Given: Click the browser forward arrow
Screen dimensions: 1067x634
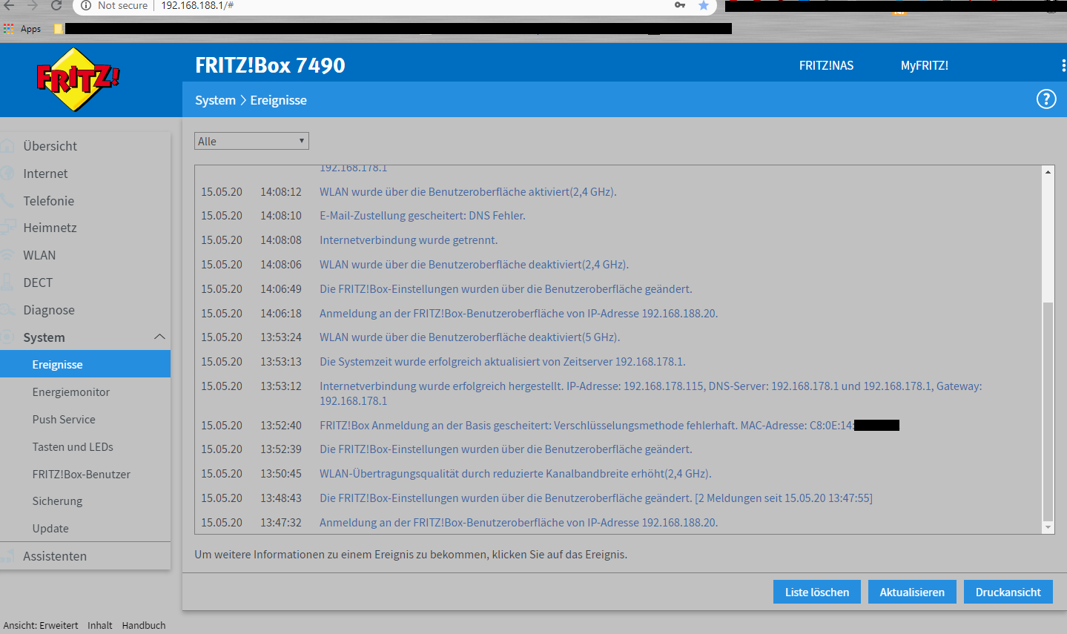Looking at the screenshot, I should coord(33,5).
